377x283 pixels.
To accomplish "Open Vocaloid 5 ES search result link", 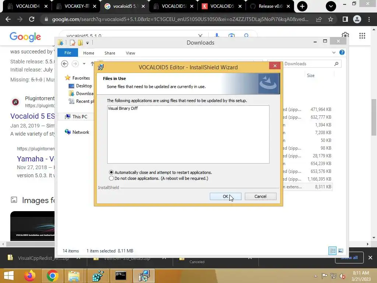I will (x=32, y=116).
